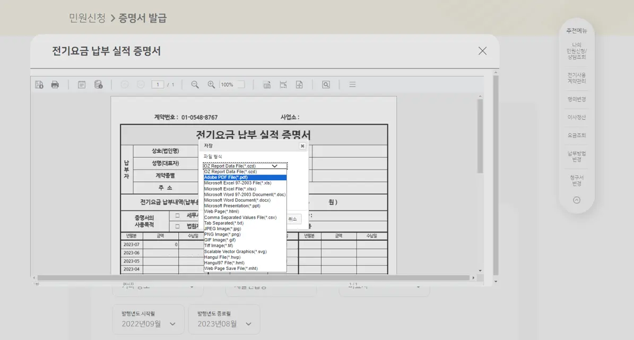Click the database export icon on the toolbar
This screenshot has width=634, height=340.
click(x=98, y=84)
